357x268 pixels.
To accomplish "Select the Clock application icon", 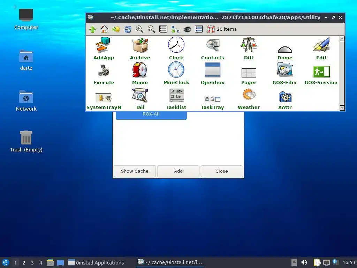I will [176, 45].
